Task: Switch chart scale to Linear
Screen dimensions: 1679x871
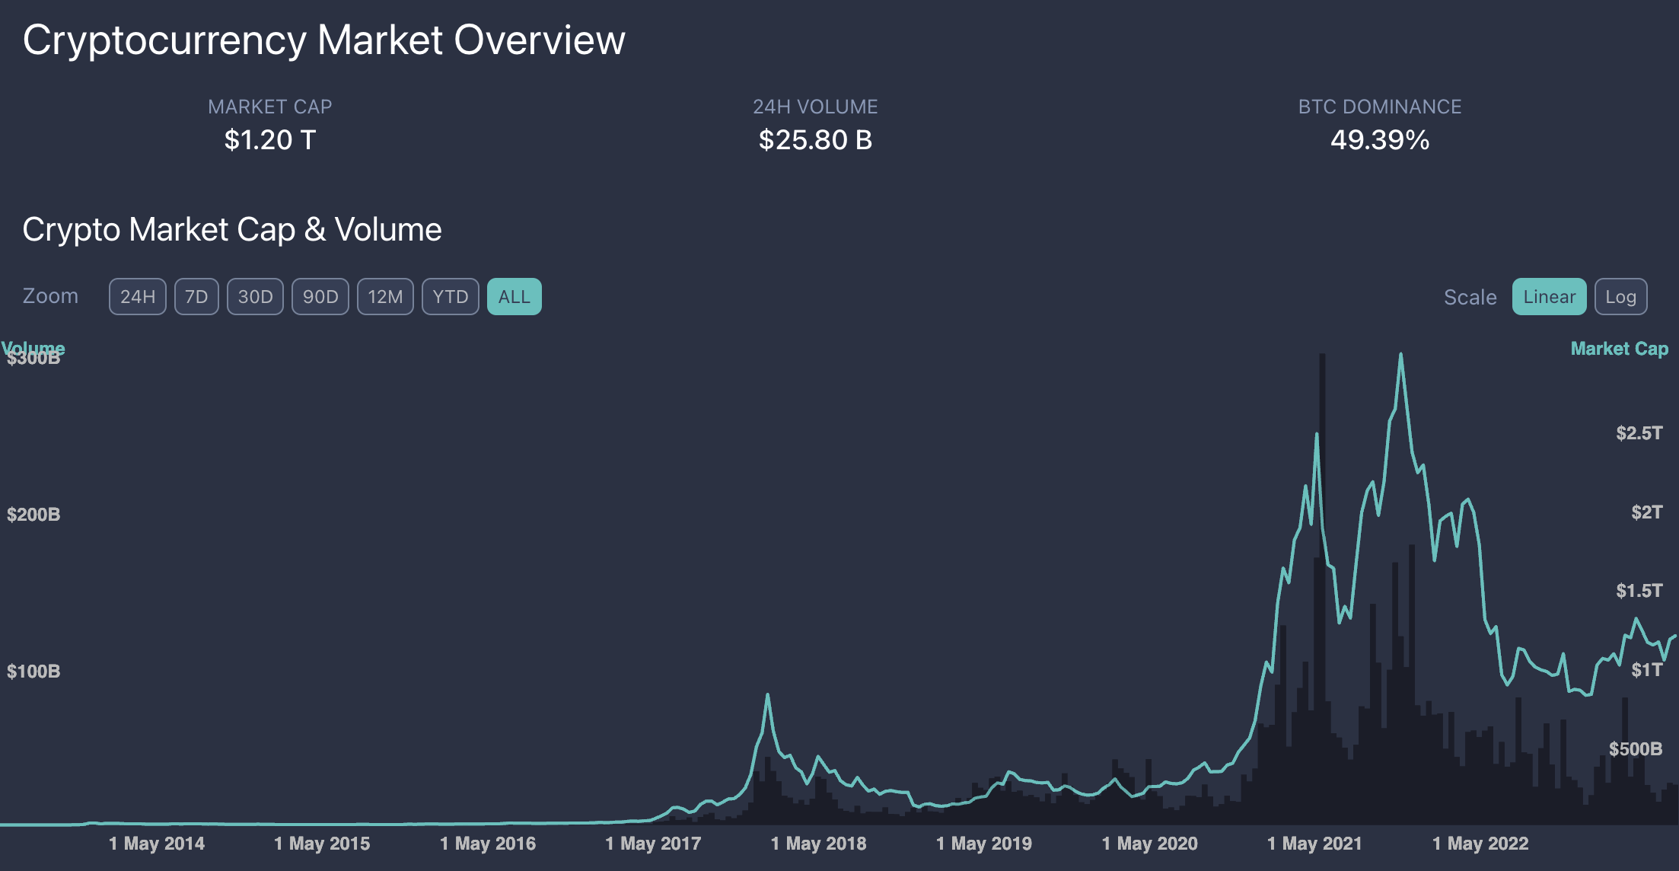Action: click(x=1549, y=297)
